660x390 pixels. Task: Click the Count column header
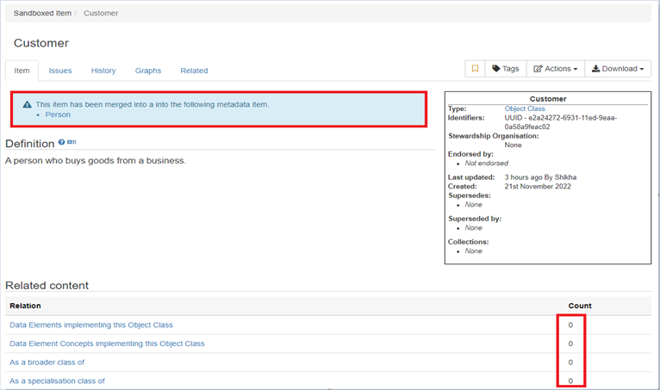pyautogui.click(x=580, y=306)
